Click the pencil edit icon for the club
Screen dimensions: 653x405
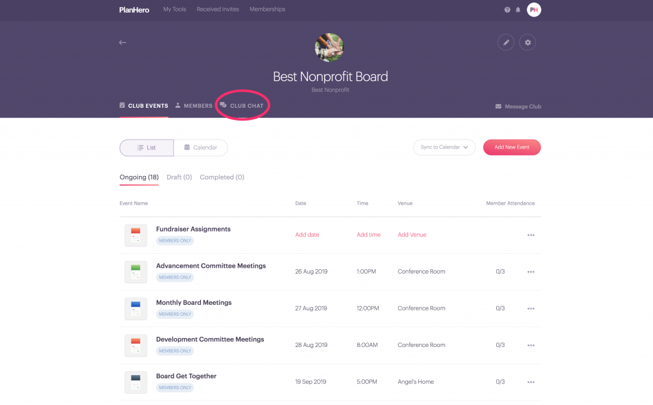(x=505, y=42)
